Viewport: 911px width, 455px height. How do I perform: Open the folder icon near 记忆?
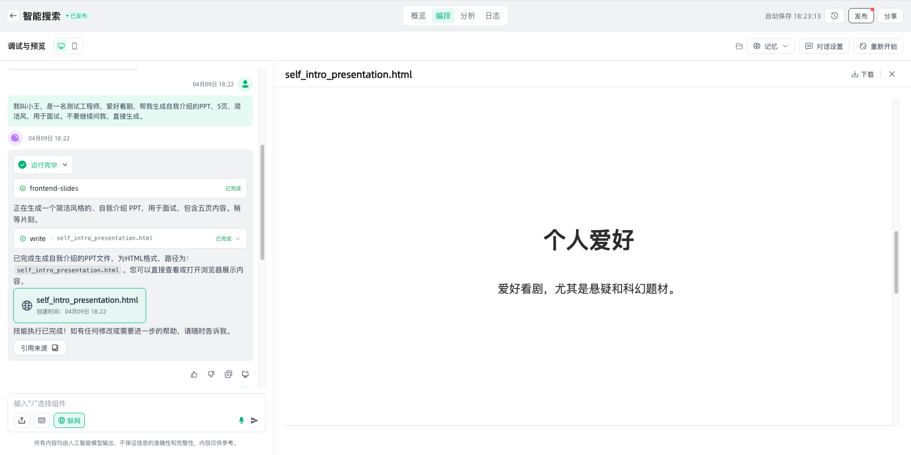(739, 46)
